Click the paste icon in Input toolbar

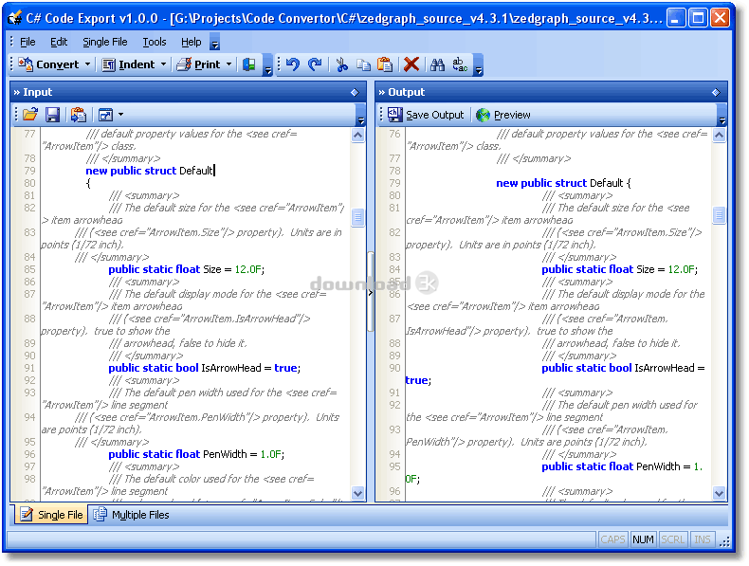(79, 115)
